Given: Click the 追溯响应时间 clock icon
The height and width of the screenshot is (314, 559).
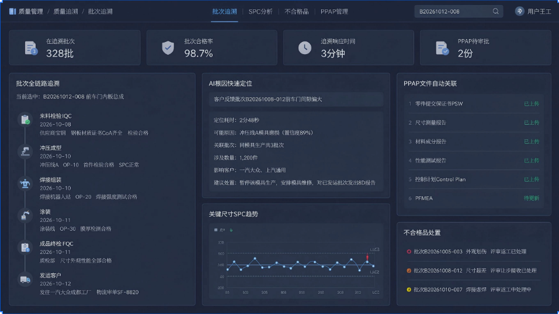Looking at the screenshot, I should [x=305, y=48].
